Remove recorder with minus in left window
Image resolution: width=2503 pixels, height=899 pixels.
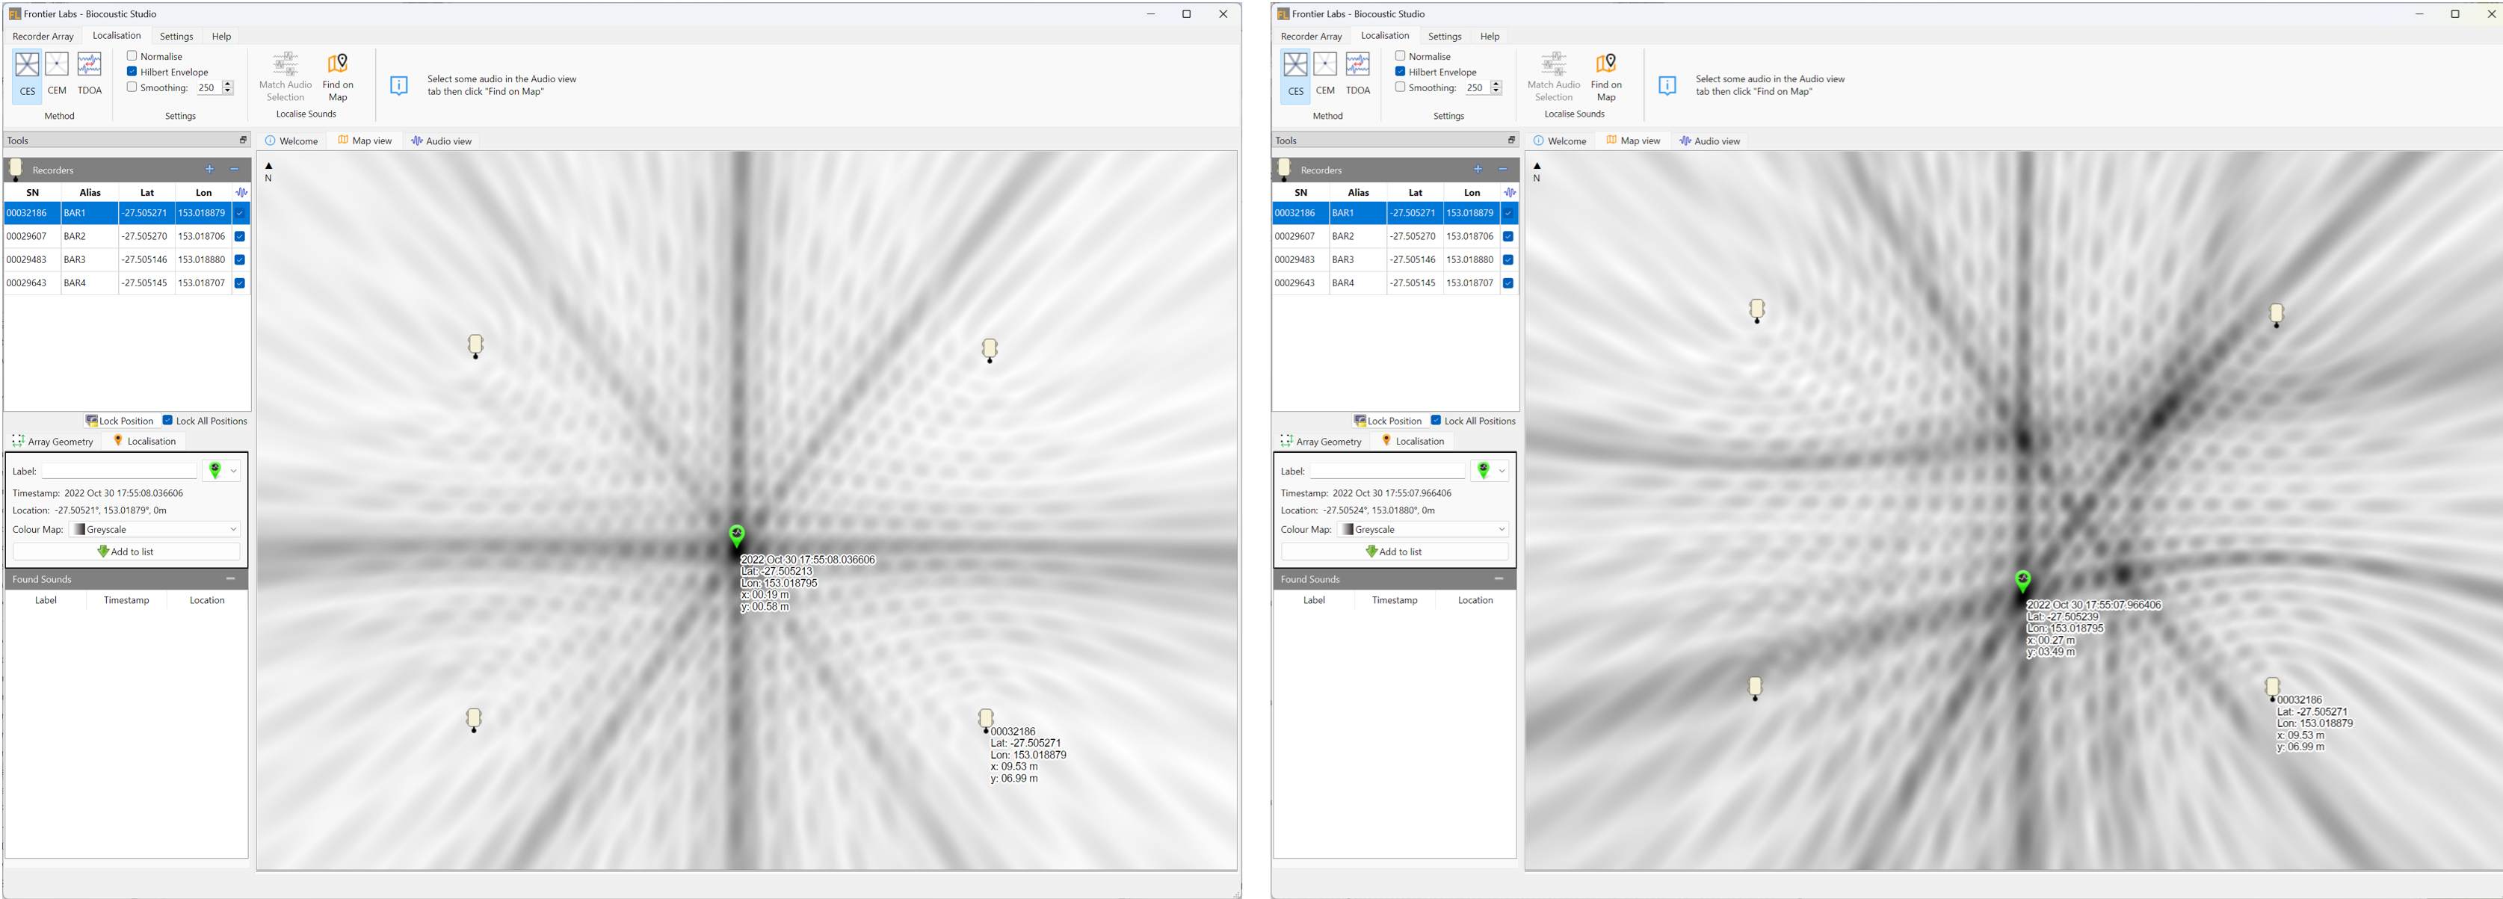[234, 169]
